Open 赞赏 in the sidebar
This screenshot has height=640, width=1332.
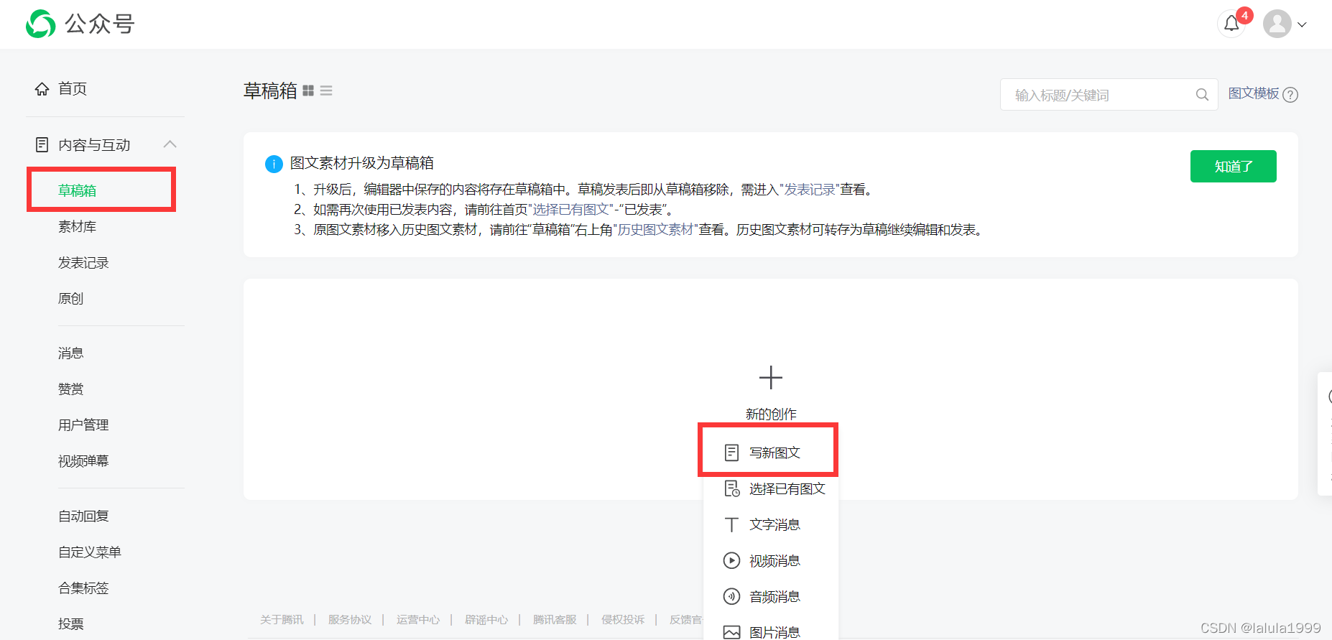pos(70,389)
